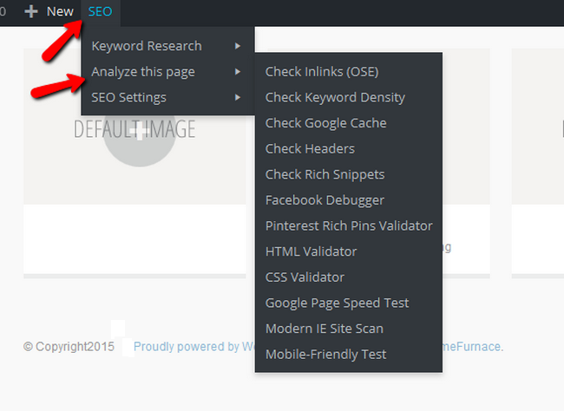Click the Proudly powered by link
Screen dimensions: 564x411
(186, 347)
